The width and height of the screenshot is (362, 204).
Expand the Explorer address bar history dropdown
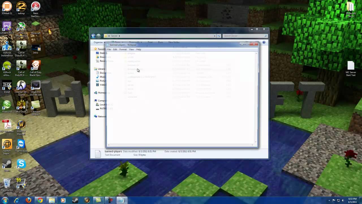pyautogui.click(x=215, y=36)
